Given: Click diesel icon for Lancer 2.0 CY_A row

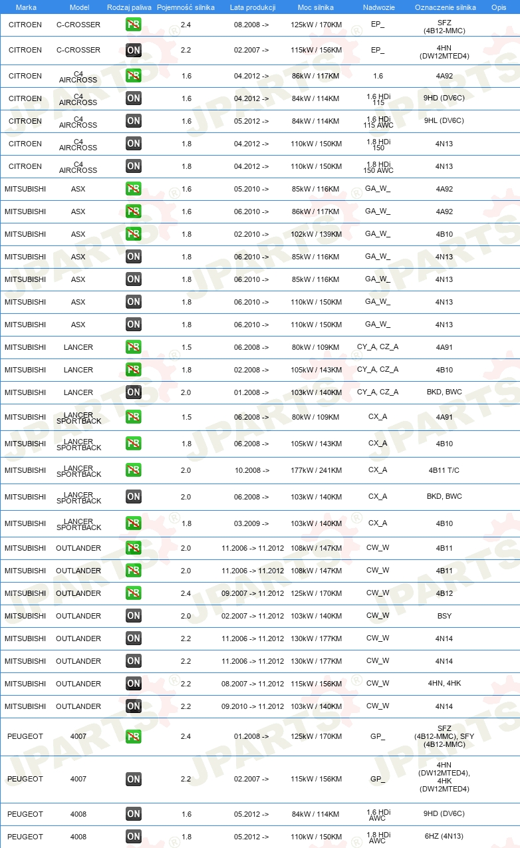Looking at the screenshot, I should (134, 392).
